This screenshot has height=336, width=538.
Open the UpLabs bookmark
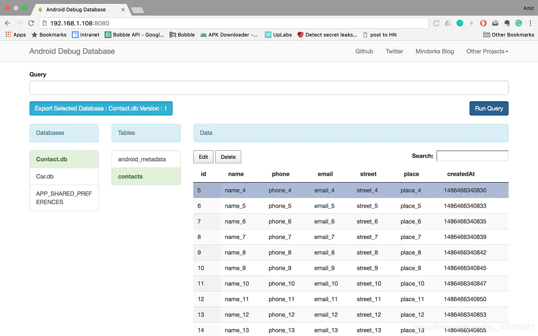278,35
